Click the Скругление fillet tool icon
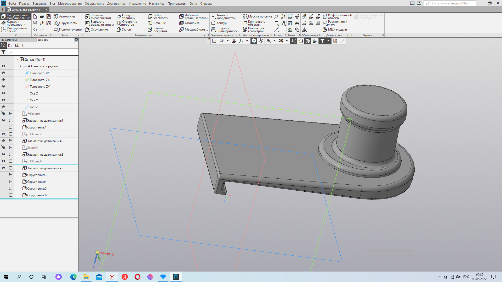The height and width of the screenshot is (282, 502). point(88,30)
